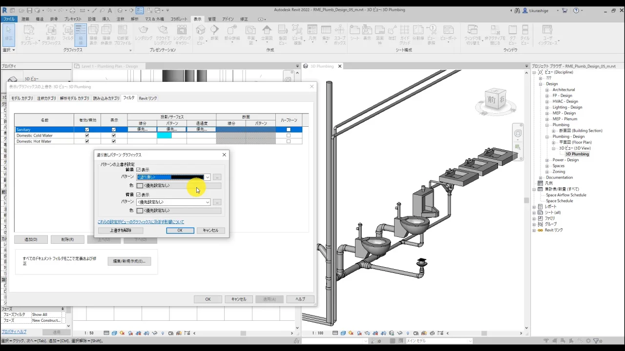Image resolution: width=625 pixels, height=351 pixels.
Task: Expand HVAC - Design tree node
Action: pyautogui.click(x=547, y=101)
